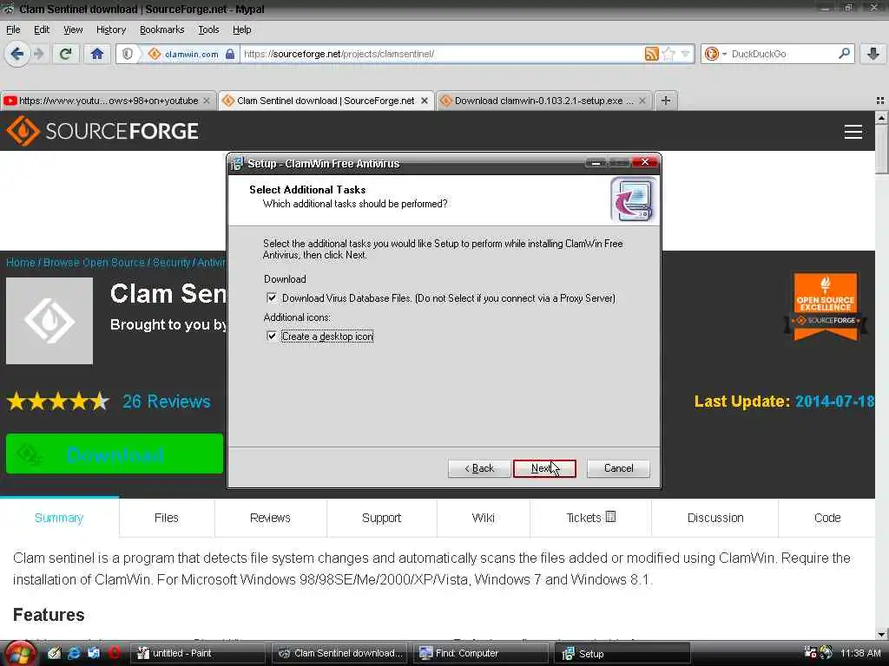Cancel the ClamWin setup
Image resolution: width=889 pixels, height=666 pixels.
[618, 468]
